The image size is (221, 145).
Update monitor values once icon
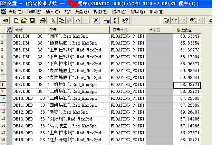tap(193, 21)
